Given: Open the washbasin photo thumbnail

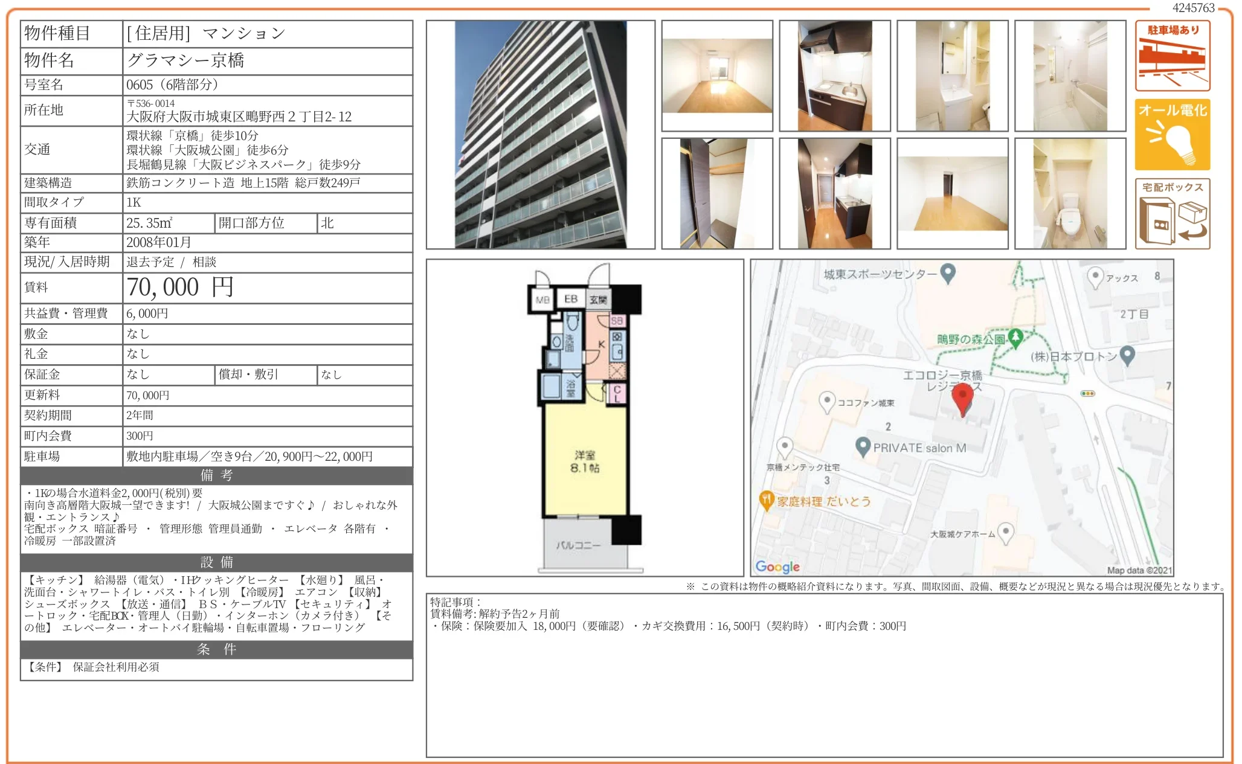Looking at the screenshot, I should 952,75.
